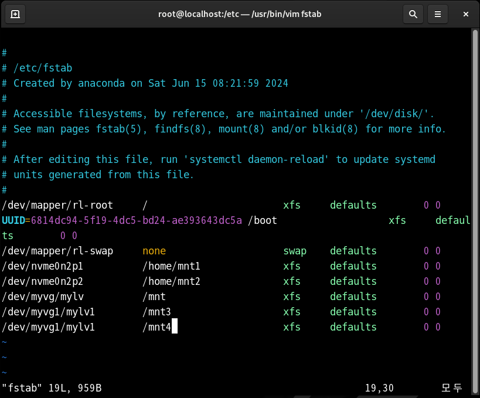Click the '/dev/nvme0n2p1' device entry
This screenshot has width=480, height=398.
point(43,266)
